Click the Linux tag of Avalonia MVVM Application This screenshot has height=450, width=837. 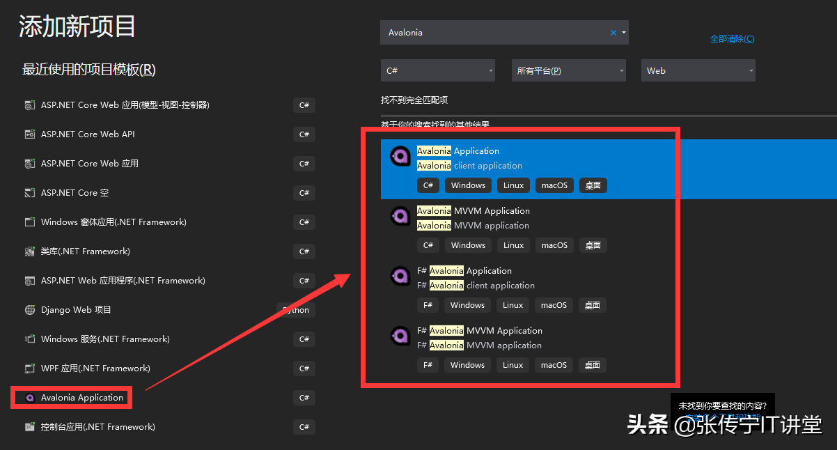click(x=513, y=245)
